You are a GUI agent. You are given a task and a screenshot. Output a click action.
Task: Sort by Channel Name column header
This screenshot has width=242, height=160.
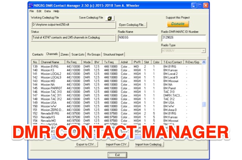52,62
